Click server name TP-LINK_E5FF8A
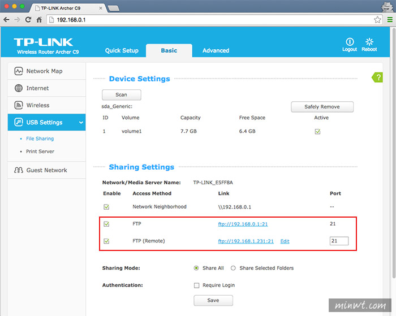Viewport: 396px width, 316px height. click(213, 183)
